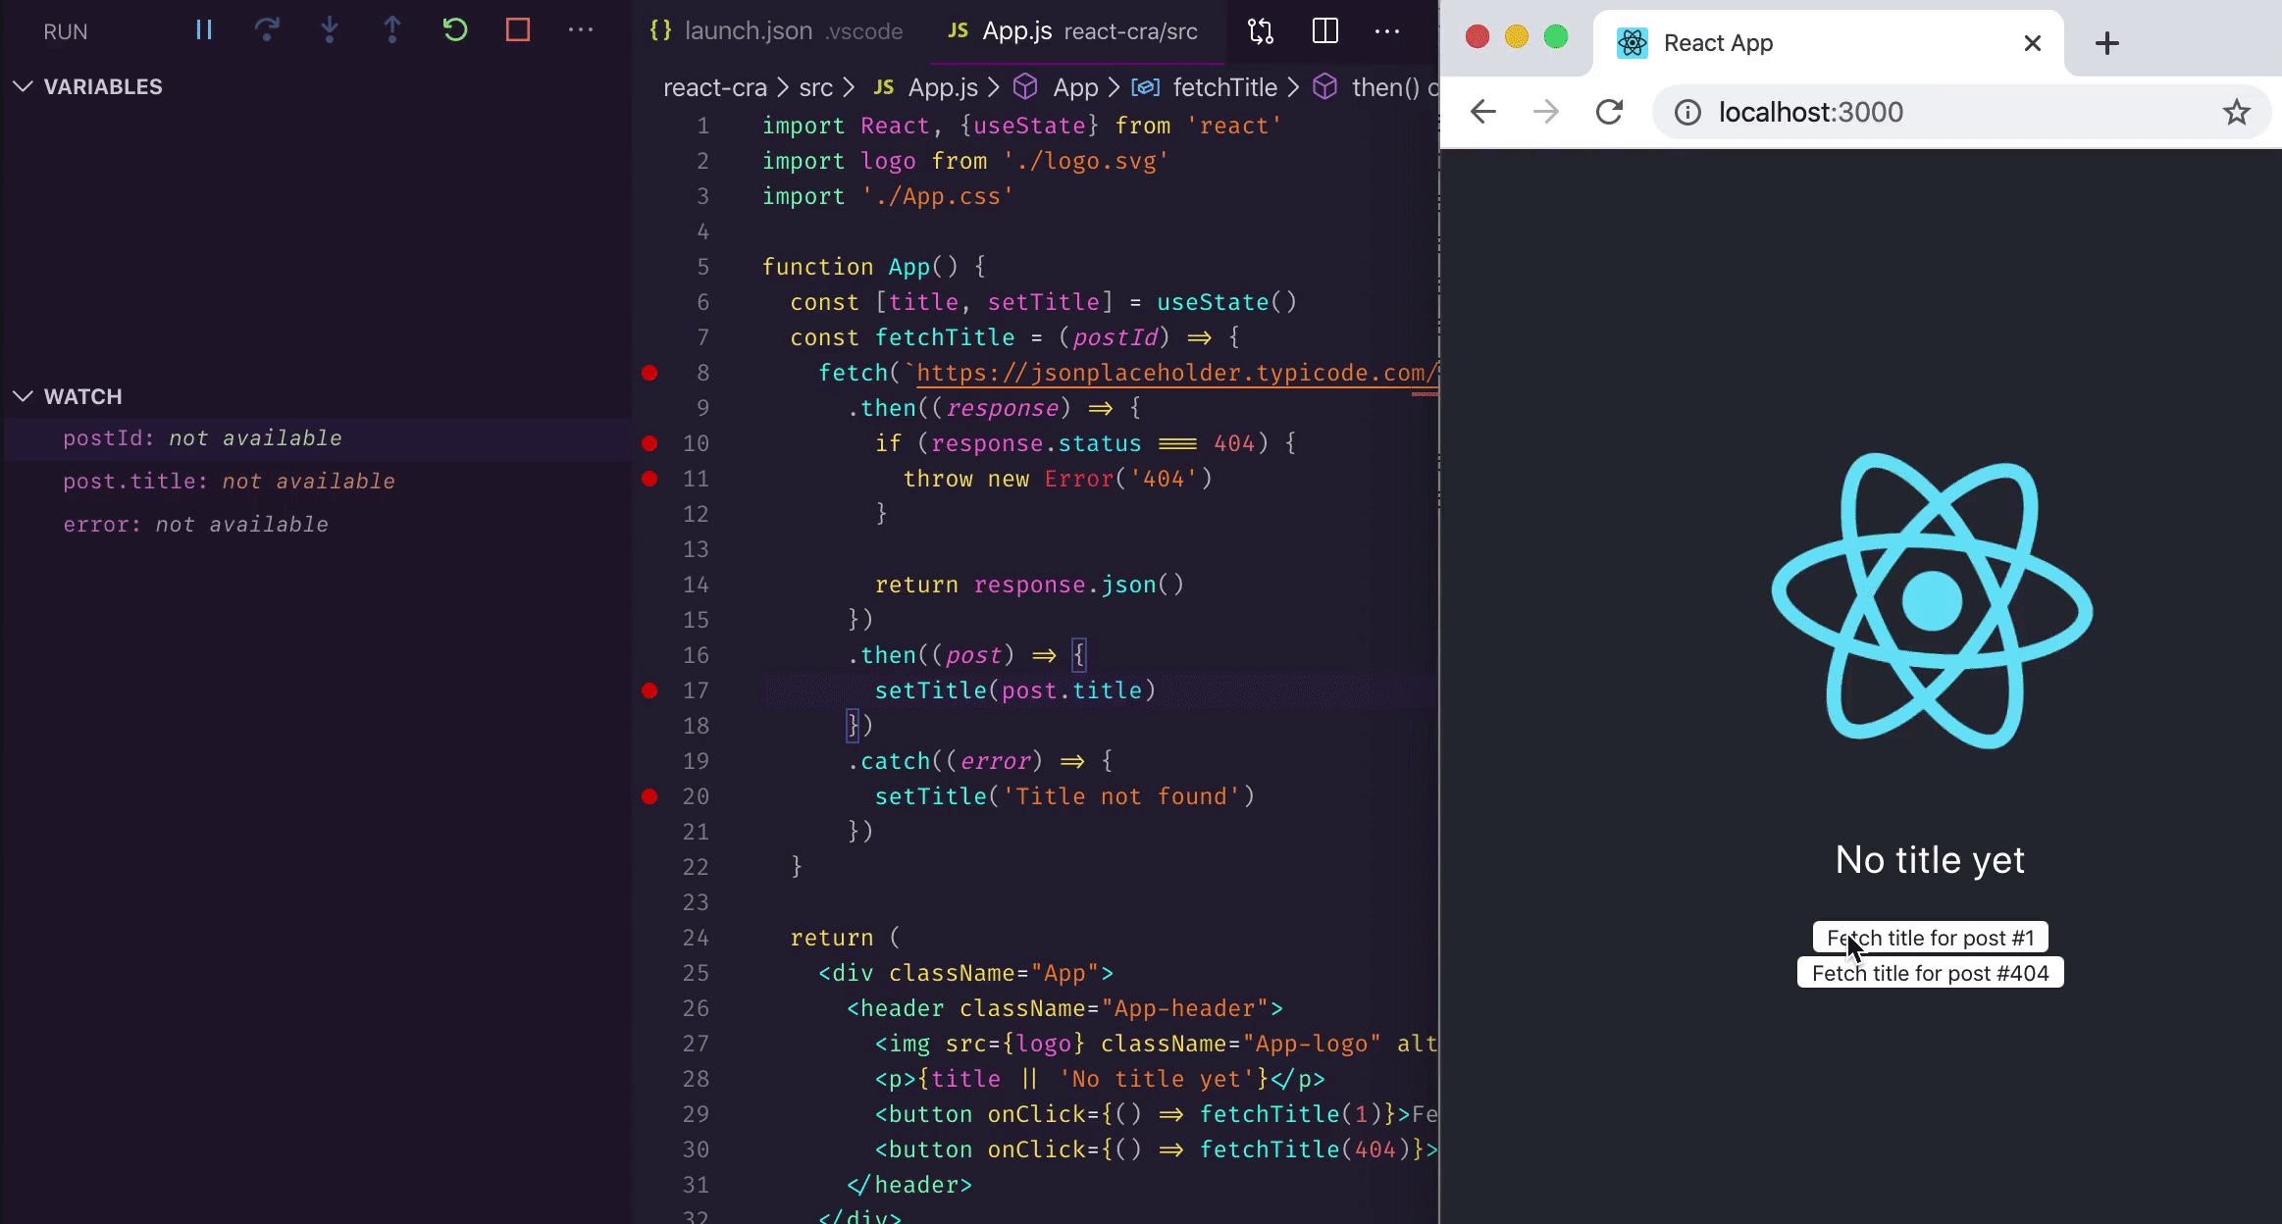
Task: Collapse the VARIABLES section
Action: point(24,86)
